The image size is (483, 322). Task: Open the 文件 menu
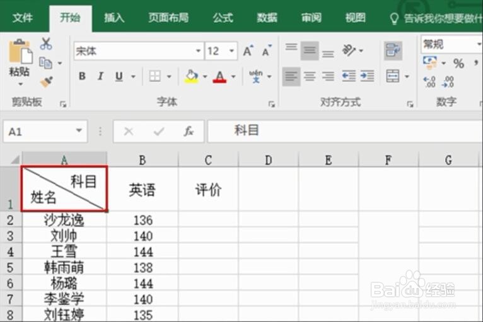click(23, 18)
